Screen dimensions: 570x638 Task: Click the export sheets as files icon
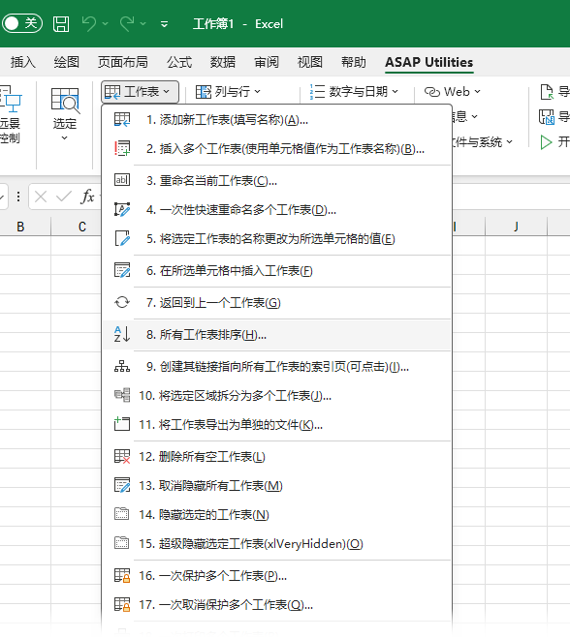pos(122,424)
